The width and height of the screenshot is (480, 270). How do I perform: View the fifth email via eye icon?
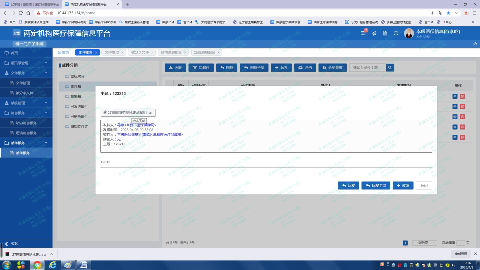click(455, 137)
